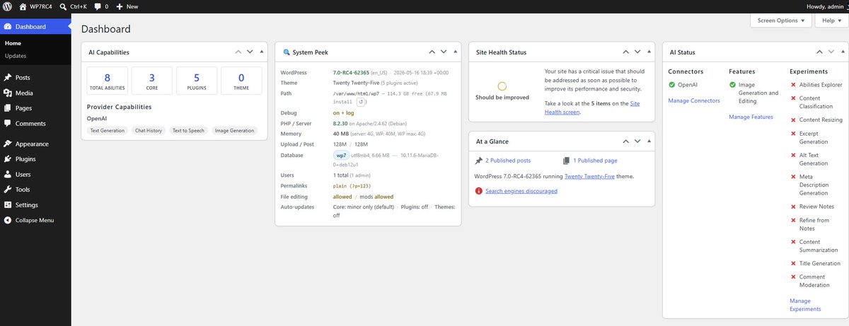Click the Image Generation capability tag
The image size is (849, 326).
(234, 130)
